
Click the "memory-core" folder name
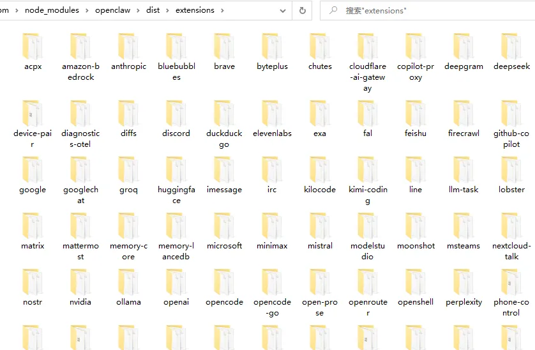[x=128, y=251]
